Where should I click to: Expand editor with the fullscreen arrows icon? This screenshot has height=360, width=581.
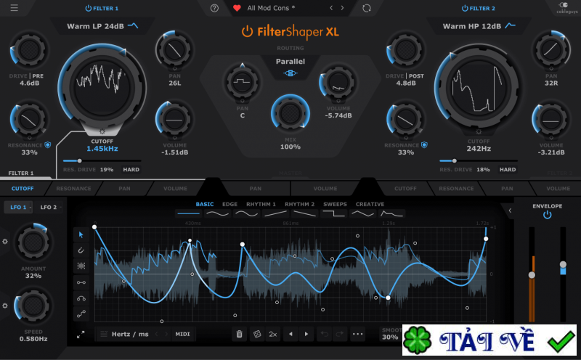tap(81, 335)
